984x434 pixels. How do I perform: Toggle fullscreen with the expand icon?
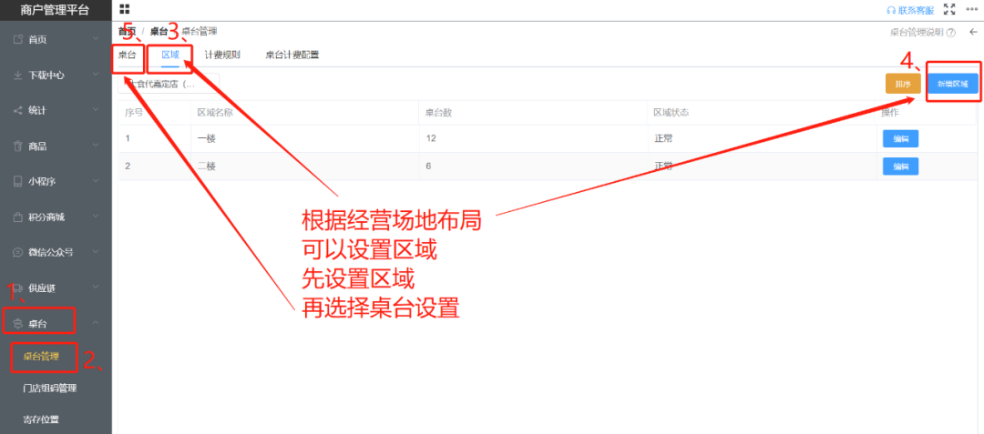(949, 9)
